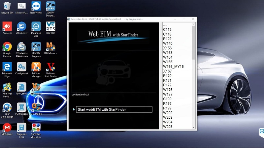Image resolution: width=264 pixels, height=148 pixels.
Task: Pick X156 in the model list
Action: (167, 48)
